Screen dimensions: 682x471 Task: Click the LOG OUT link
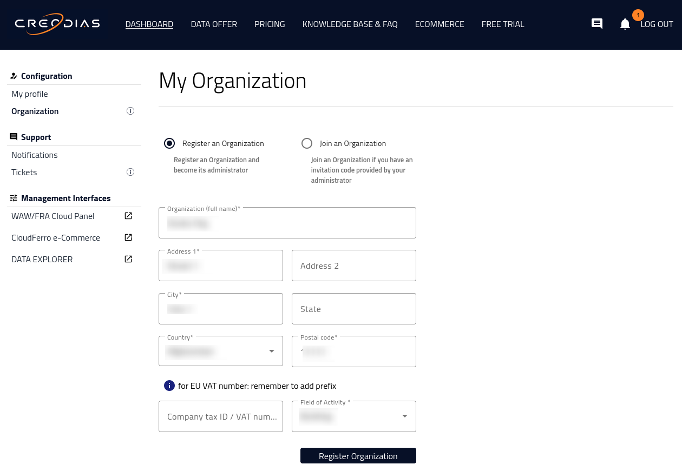[657, 24]
